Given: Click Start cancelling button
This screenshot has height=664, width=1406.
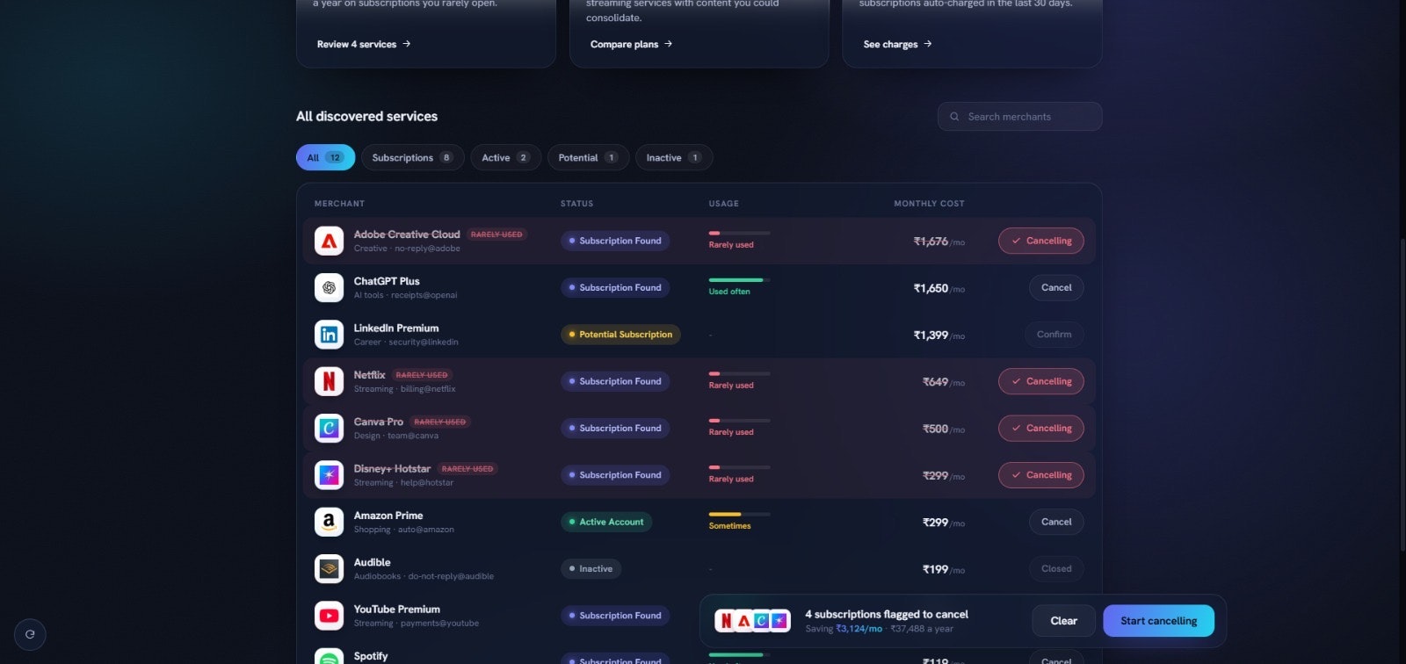Looking at the screenshot, I should tap(1158, 621).
